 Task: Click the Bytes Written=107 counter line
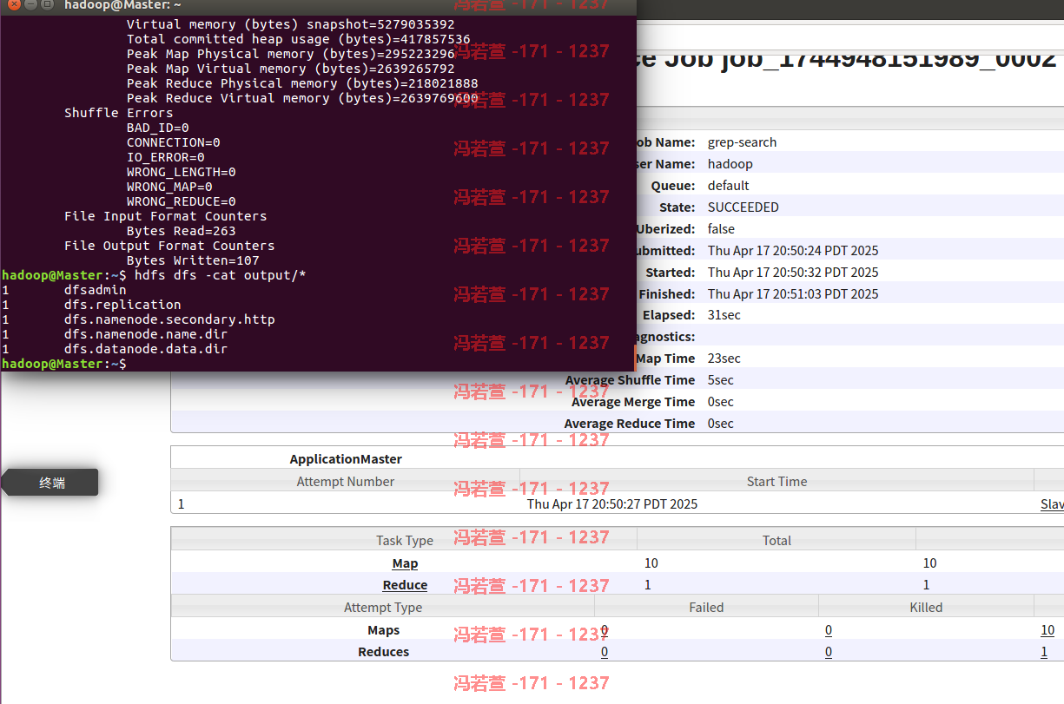(x=193, y=260)
